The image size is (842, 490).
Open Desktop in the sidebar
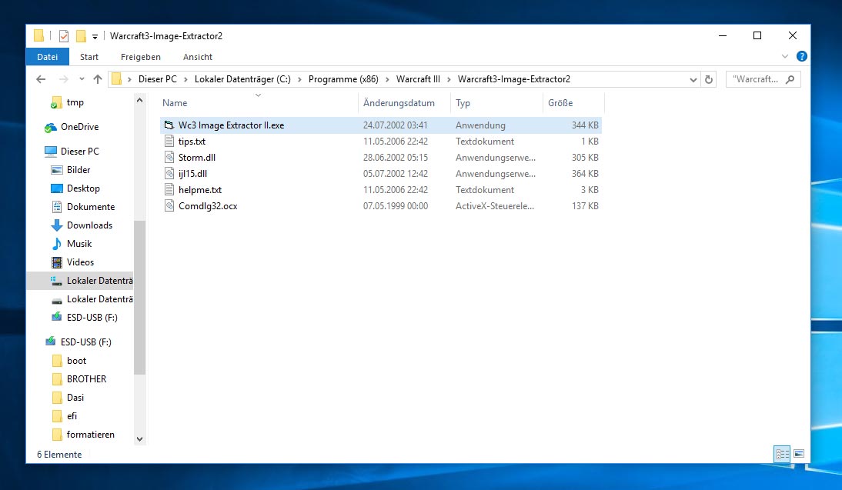(83, 188)
